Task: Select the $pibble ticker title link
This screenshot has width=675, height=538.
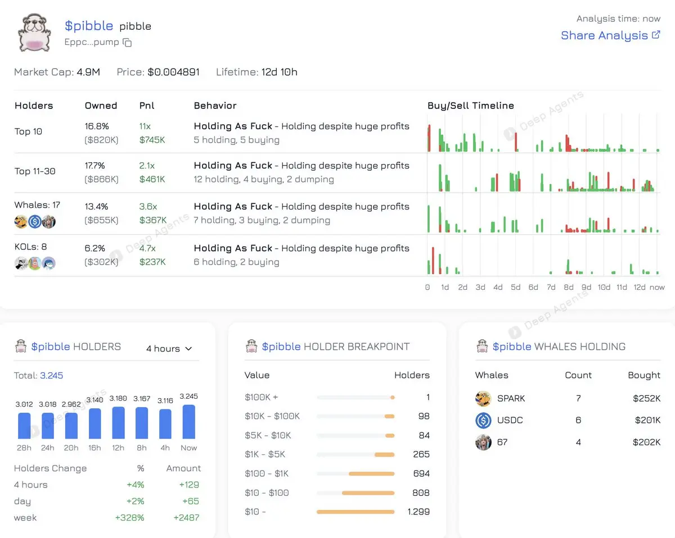Action: pyautogui.click(x=89, y=26)
